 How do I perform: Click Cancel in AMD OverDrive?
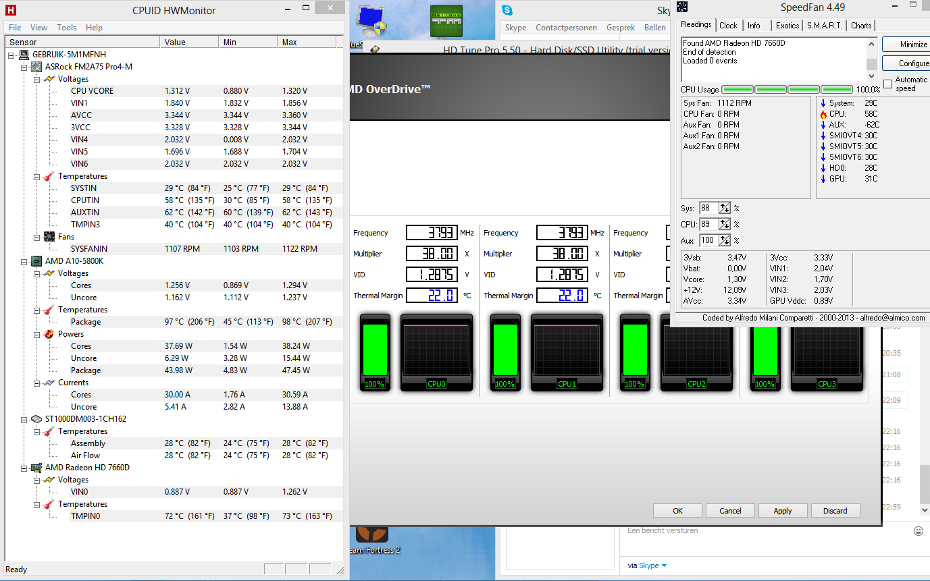(x=730, y=511)
